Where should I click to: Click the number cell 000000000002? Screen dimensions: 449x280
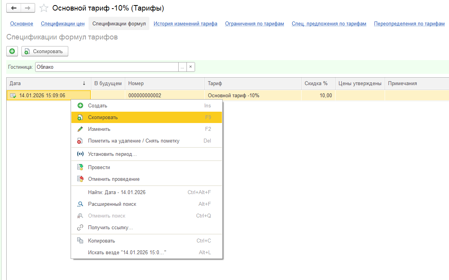pos(165,95)
